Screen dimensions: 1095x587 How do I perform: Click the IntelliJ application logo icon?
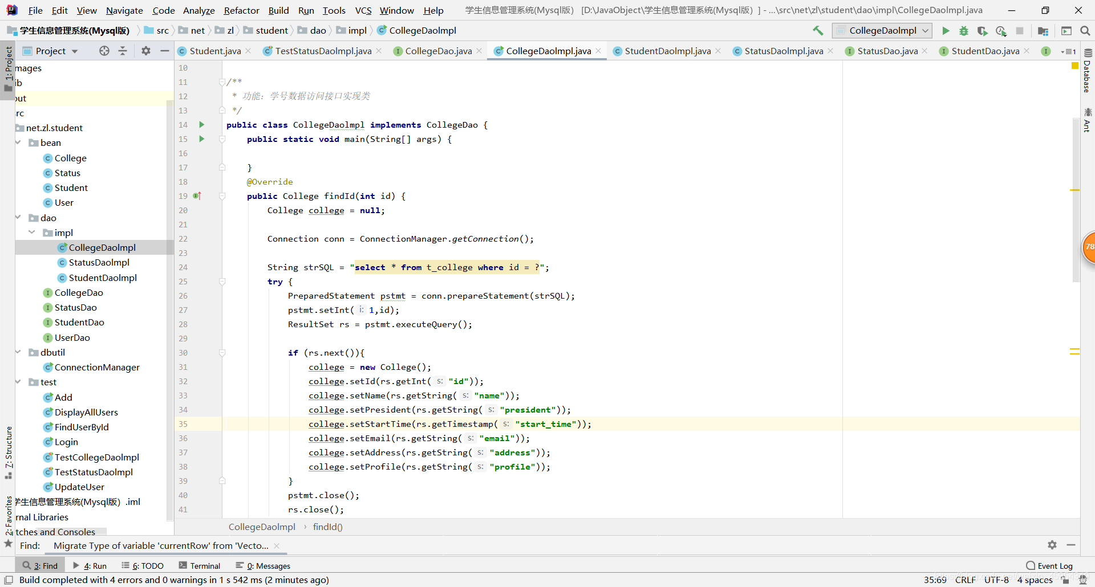tap(11, 10)
